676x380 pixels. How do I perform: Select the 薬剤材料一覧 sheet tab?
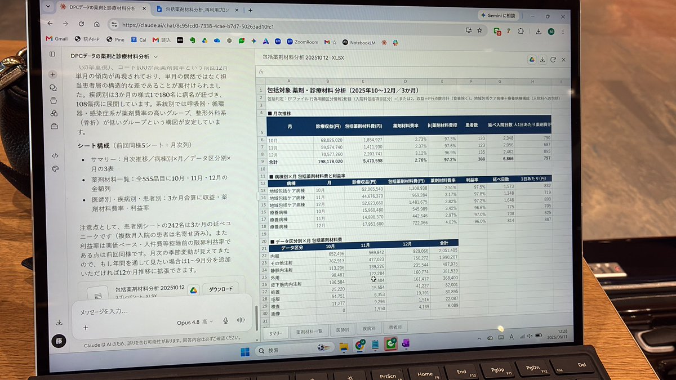310,332
